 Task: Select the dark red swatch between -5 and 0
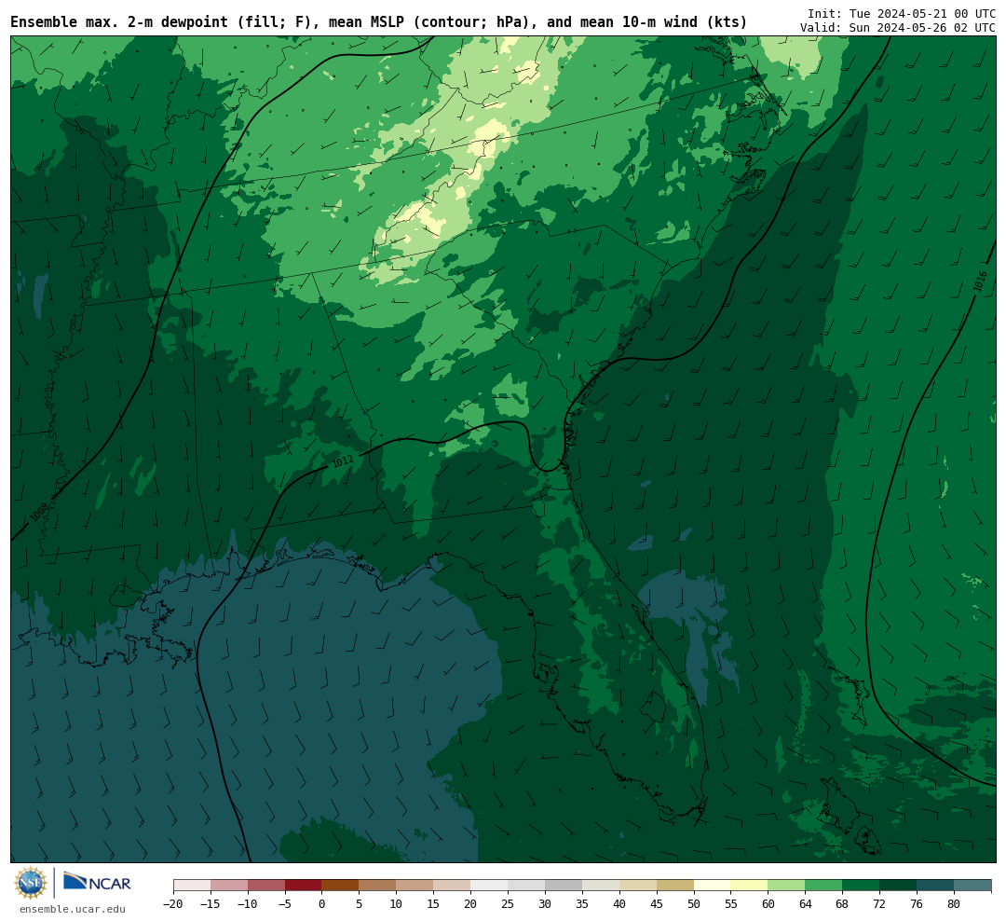point(303,886)
